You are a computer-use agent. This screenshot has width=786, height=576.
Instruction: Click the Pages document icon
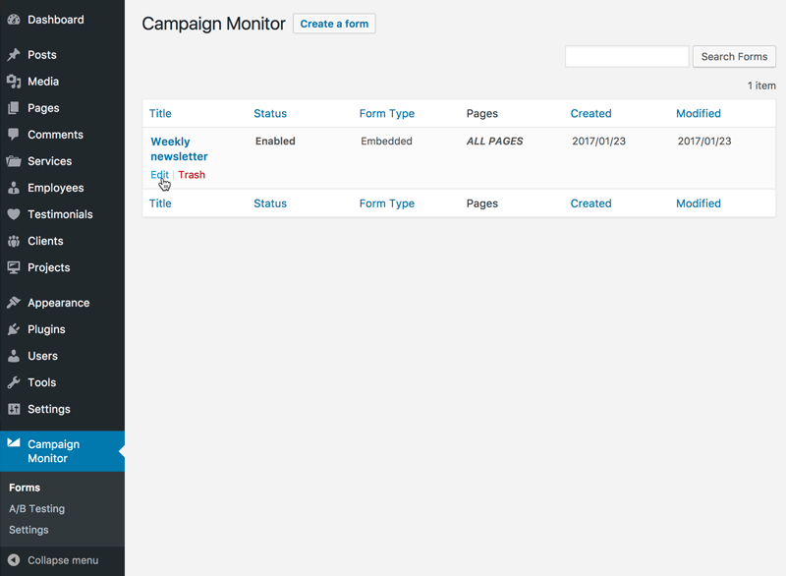(14, 108)
